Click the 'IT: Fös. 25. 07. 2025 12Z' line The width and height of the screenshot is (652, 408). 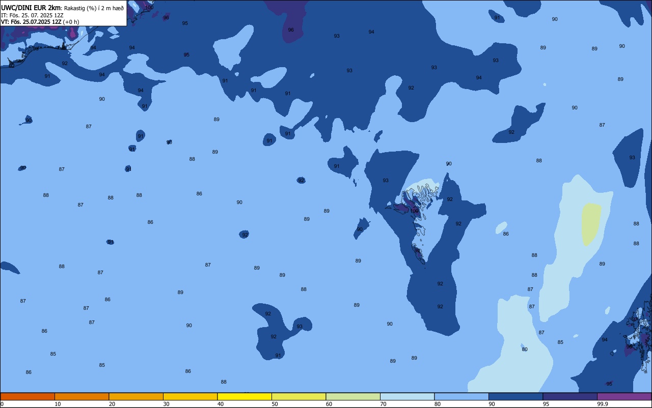click(32, 15)
